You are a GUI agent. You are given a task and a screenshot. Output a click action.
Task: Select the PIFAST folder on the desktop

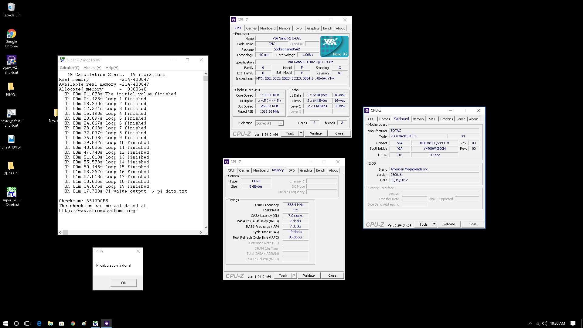point(11,89)
